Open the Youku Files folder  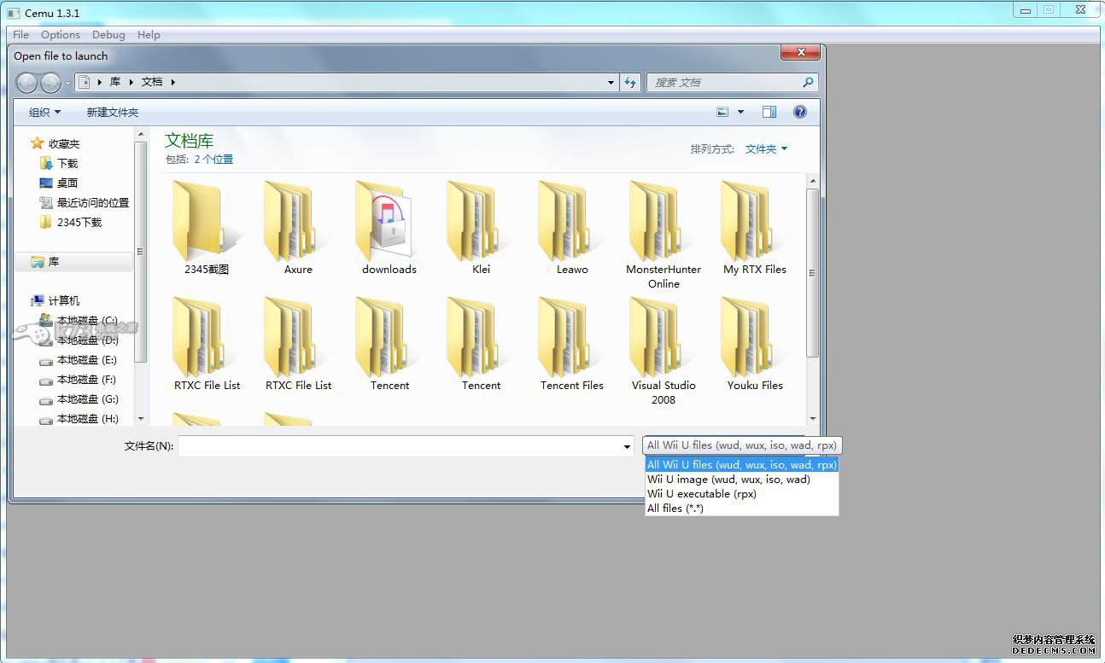pyautogui.click(x=755, y=343)
